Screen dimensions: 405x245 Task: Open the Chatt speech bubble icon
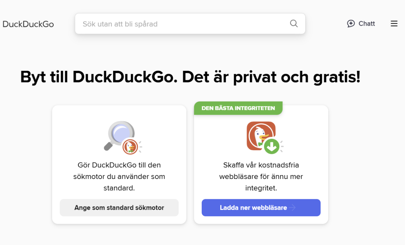351,24
